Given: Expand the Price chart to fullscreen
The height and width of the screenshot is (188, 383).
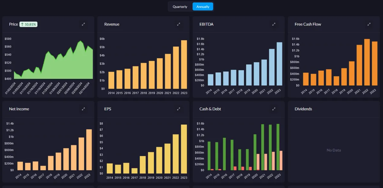Looking at the screenshot, I should pos(83,24).
